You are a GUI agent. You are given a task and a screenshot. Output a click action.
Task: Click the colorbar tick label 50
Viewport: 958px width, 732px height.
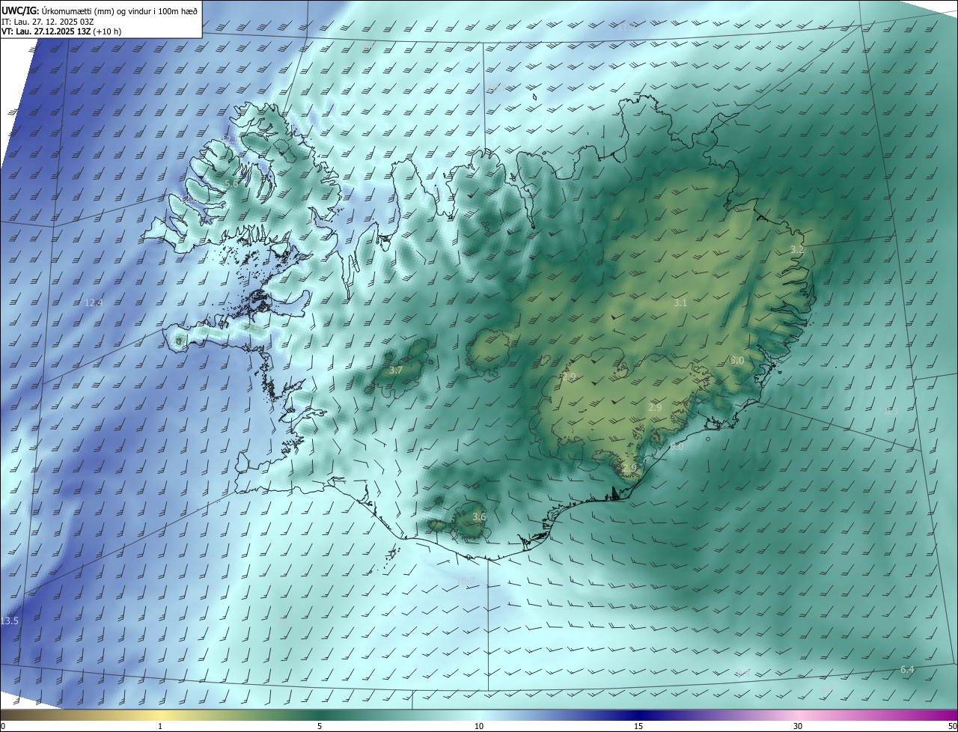click(952, 726)
